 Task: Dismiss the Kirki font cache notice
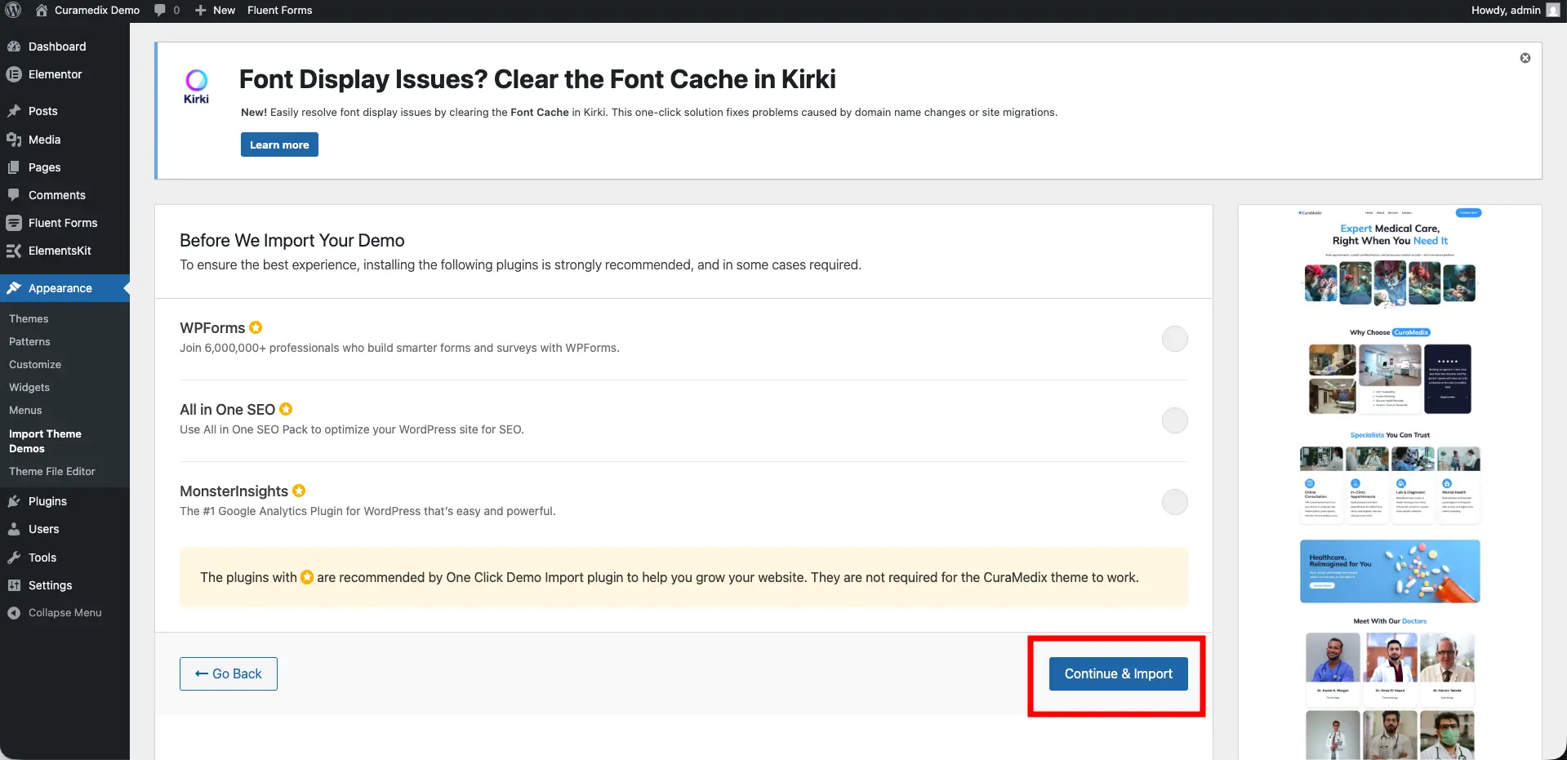coord(1525,58)
